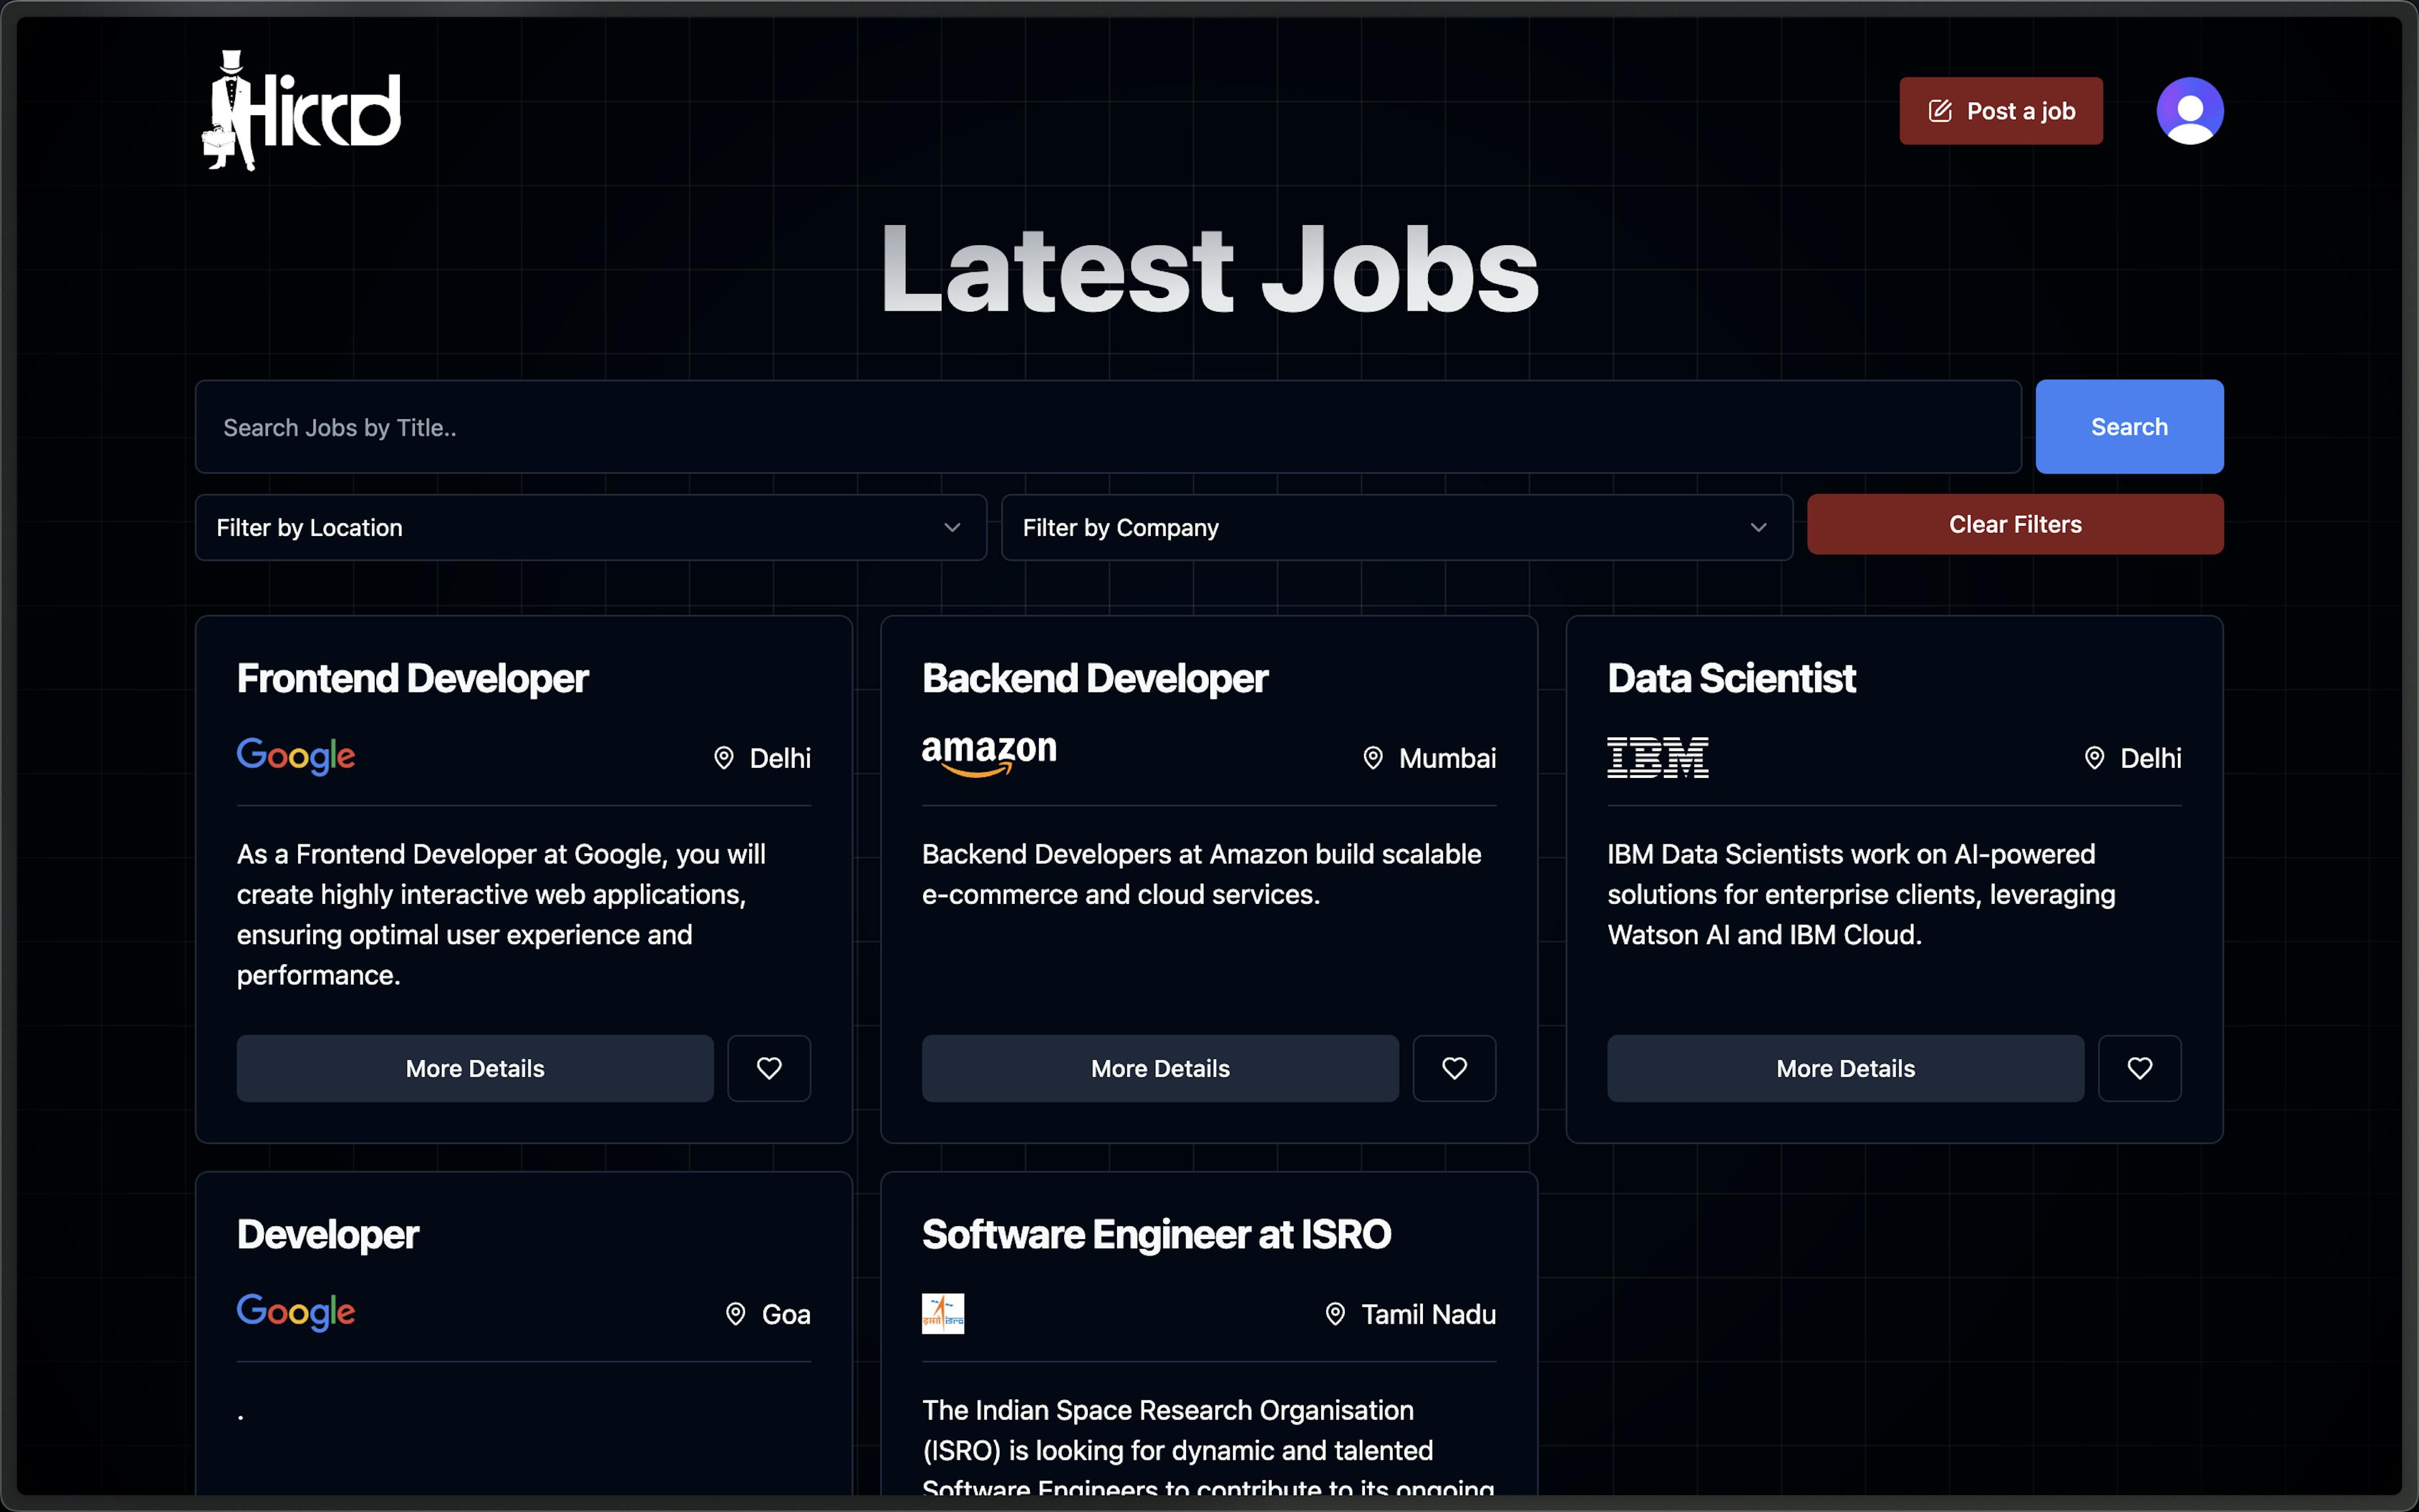Click the Frontend Developer job title
2419x1512 pixels.
412,679
